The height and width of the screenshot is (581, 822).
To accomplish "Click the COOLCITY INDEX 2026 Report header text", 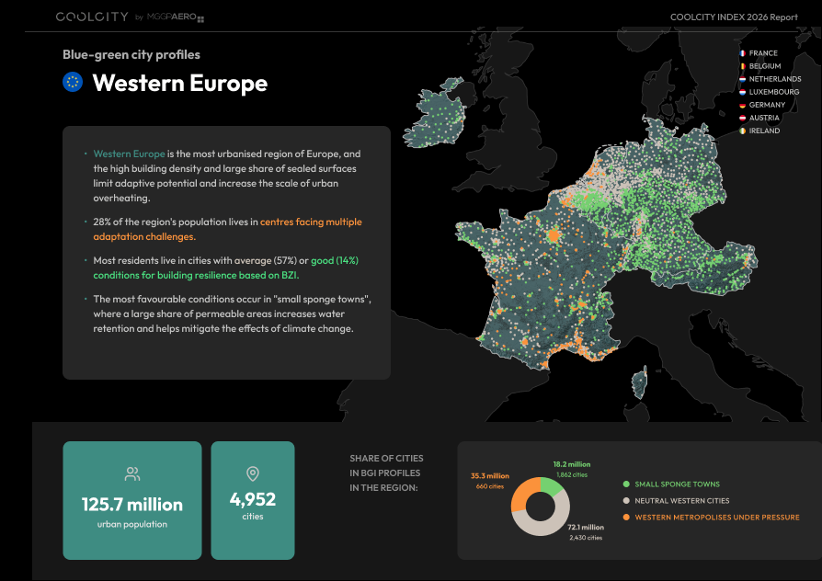I will point(734,17).
